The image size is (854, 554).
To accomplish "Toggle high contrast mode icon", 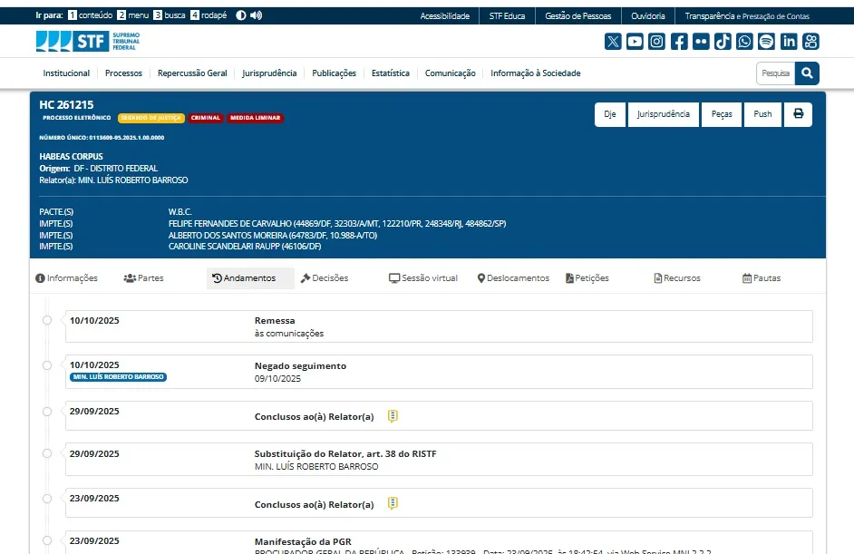I will pyautogui.click(x=241, y=15).
